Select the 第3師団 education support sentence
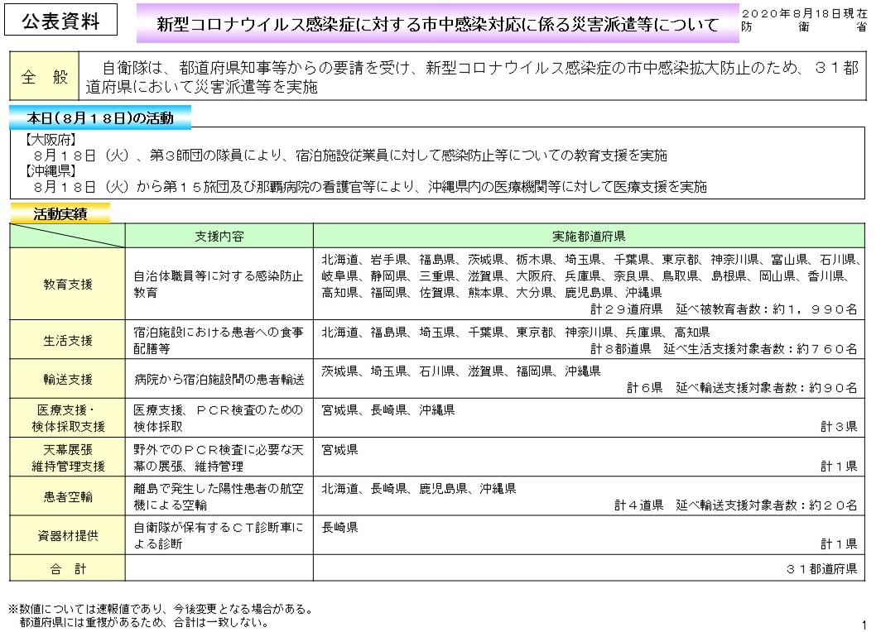The height and width of the screenshot is (632, 876). pos(351,155)
